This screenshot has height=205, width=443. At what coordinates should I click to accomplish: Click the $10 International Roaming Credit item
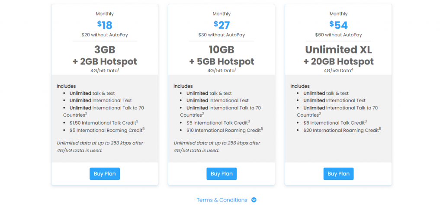pyautogui.click(x=225, y=130)
